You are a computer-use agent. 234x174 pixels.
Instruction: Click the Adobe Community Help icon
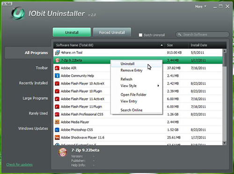(57, 76)
